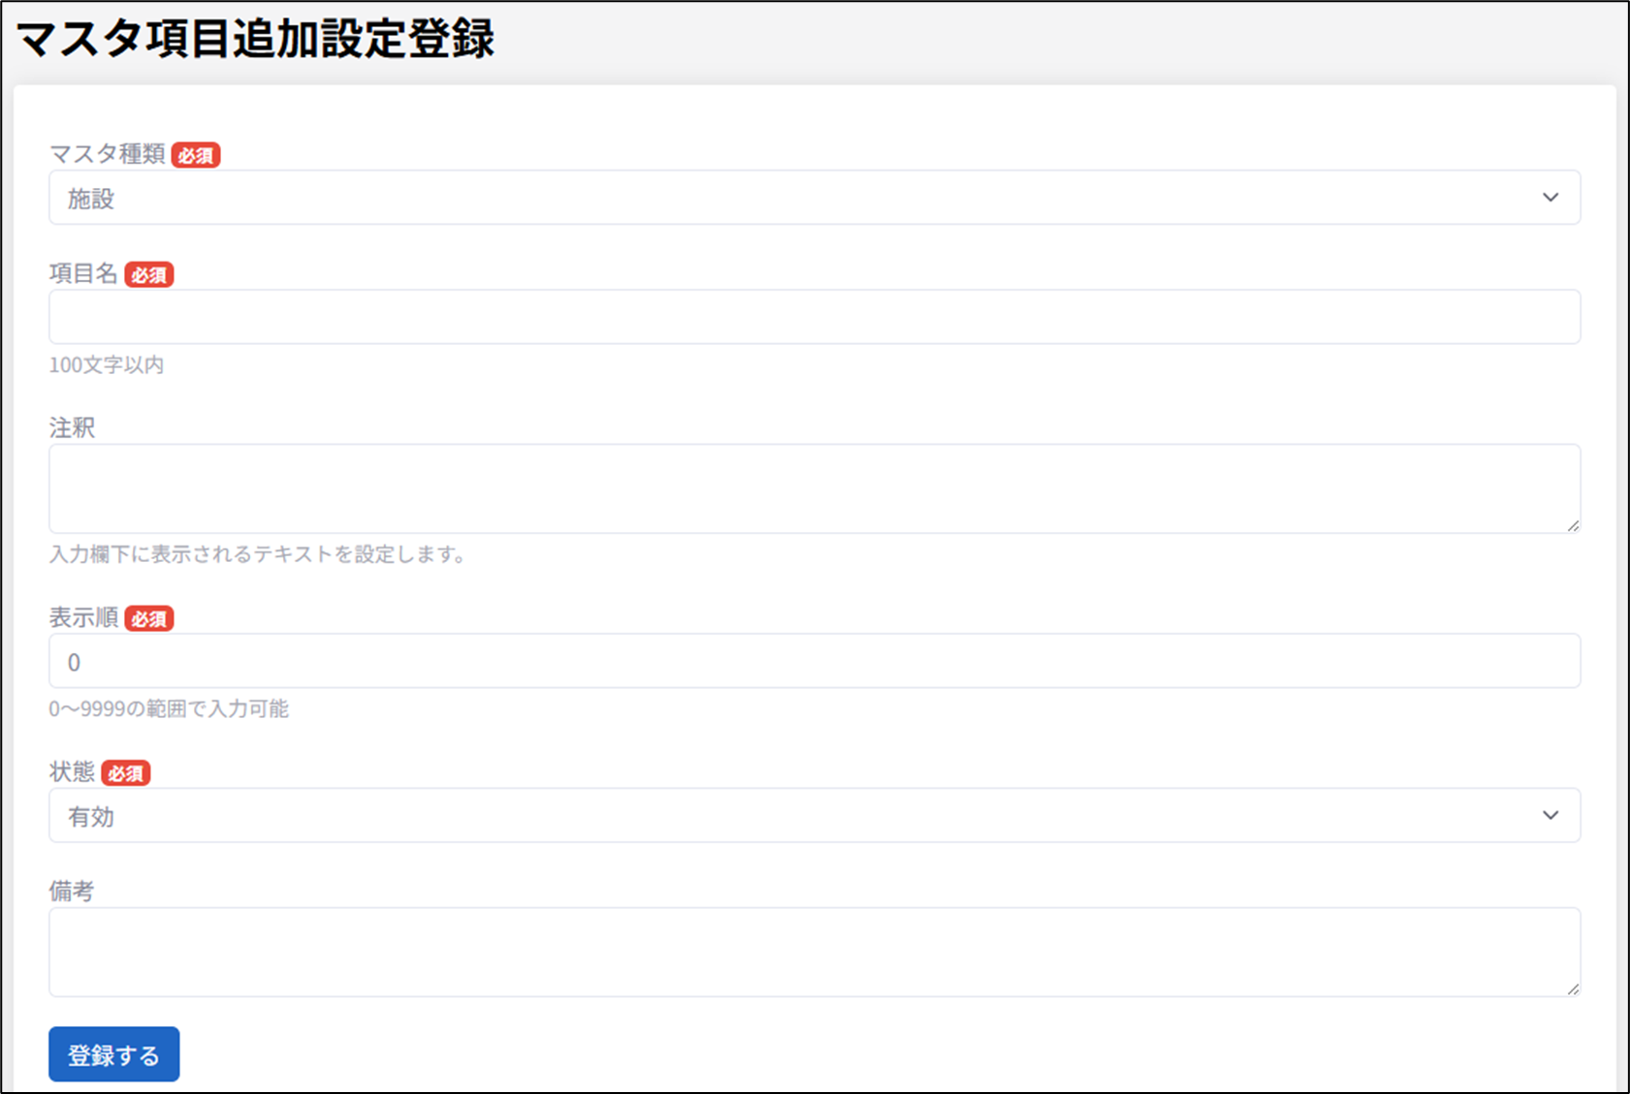Image resolution: width=1630 pixels, height=1094 pixels.
Task: Select the 表示順 number field
Action: (815, 662)
